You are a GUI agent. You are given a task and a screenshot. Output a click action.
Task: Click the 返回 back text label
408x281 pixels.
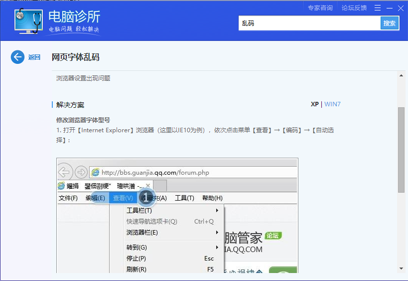34,57
